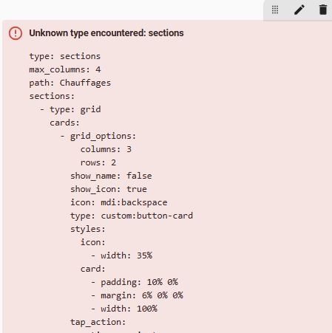Click the 'grid_options:' line
Screen dimensions: 332x333
coord(98,136)
